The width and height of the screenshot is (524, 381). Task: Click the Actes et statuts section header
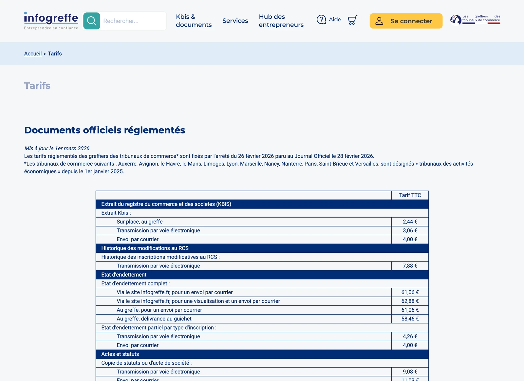pos(262,354)
